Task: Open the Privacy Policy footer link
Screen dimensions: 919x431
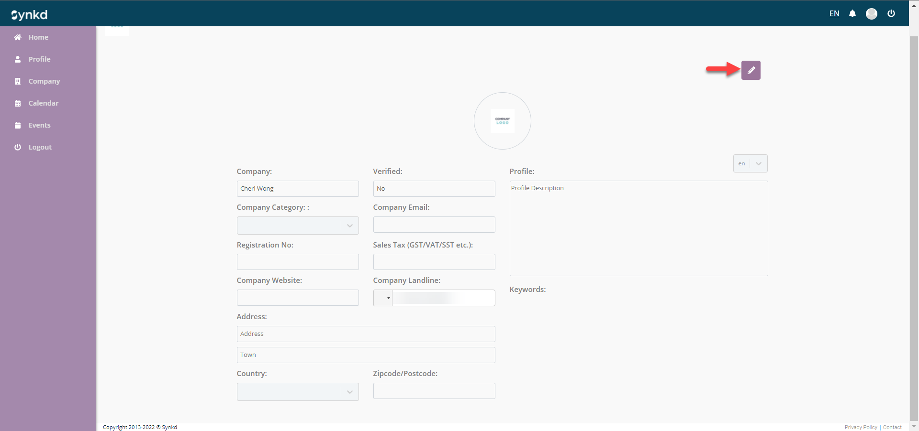Action: pyautogui.click(x=861, y=427)
